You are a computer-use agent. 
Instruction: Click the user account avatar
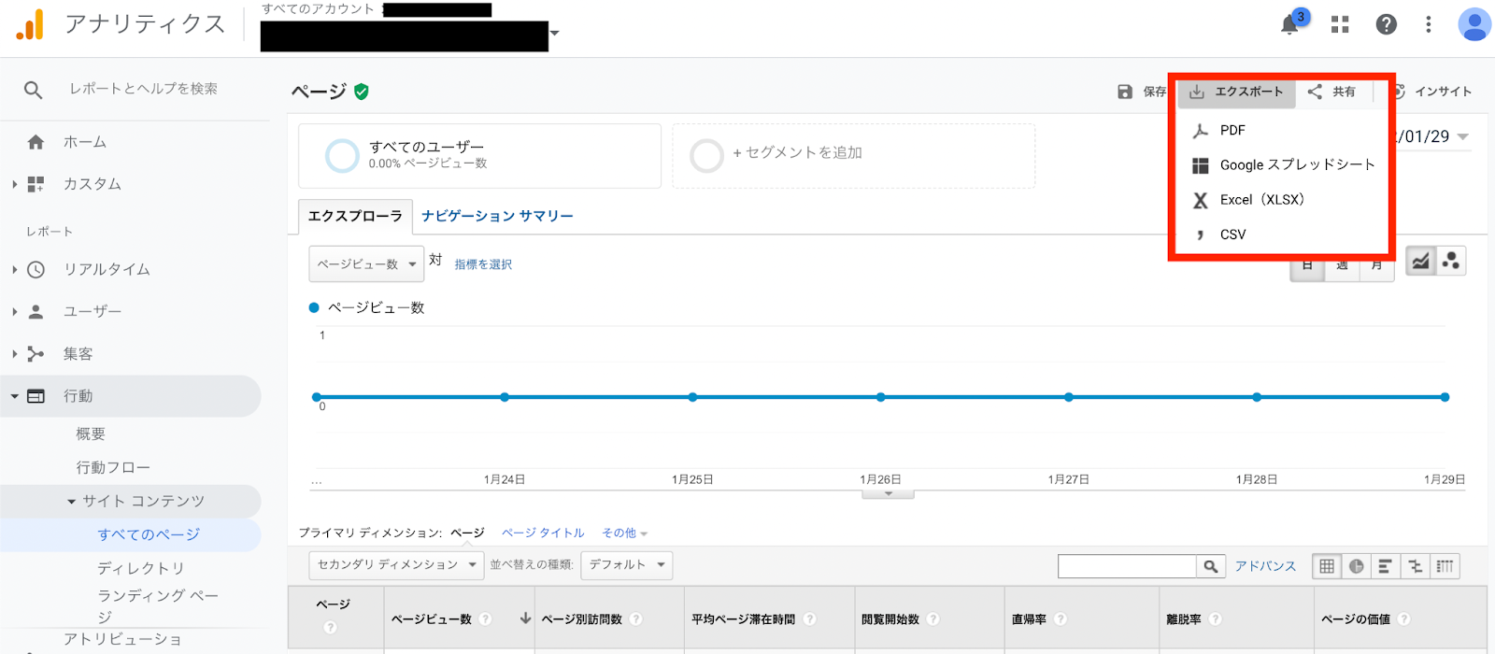click(1474, 24)
